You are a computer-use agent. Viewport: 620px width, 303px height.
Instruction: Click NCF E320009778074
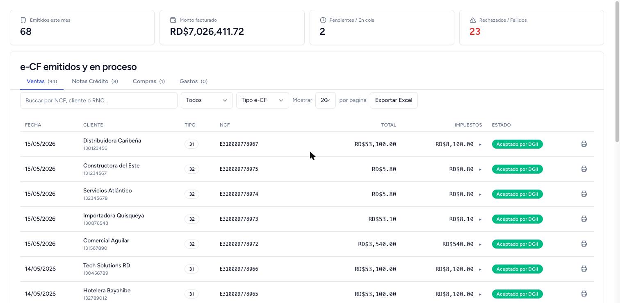pyautogui.click(x=239, y=194)
